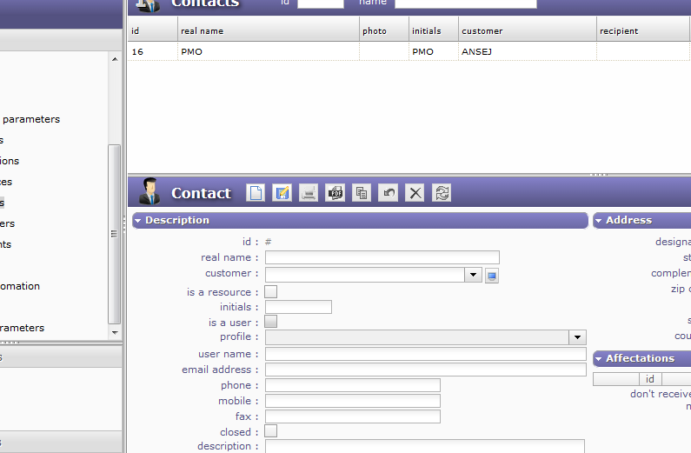Screen dimensions: 691x453
Task: Undo changes with the undo arrow icon
Action: tap(389, 193)
